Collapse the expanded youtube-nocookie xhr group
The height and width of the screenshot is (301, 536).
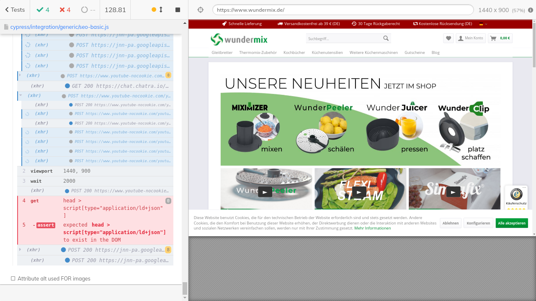click(x=21, y=96)
